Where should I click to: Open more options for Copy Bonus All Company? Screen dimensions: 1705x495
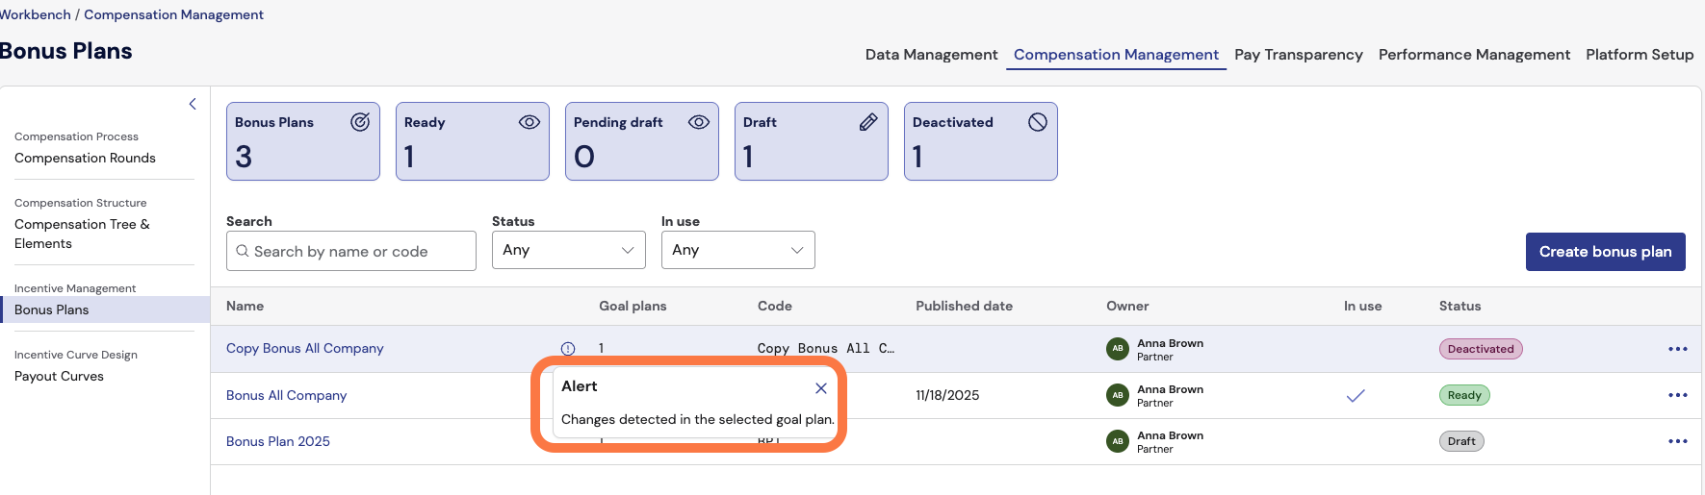point(1678,349)
